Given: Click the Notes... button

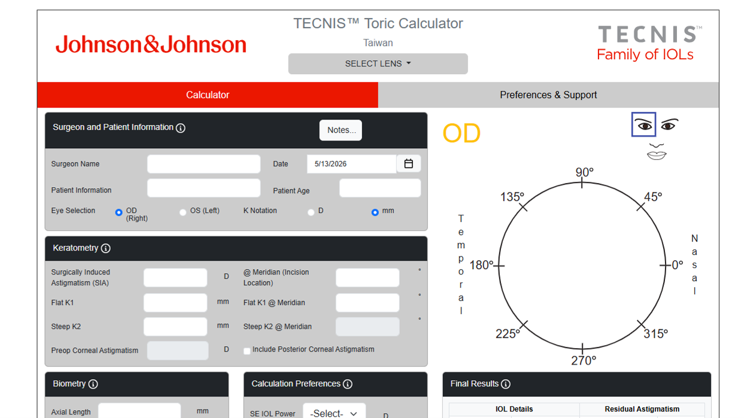Looking at the screenshot, I should coord(341,130).
